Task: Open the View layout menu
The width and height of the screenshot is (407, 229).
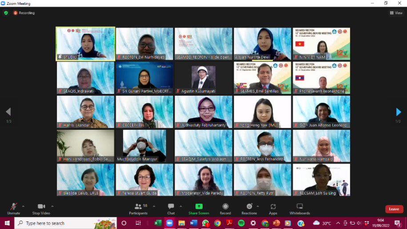Action: point(395,13)
